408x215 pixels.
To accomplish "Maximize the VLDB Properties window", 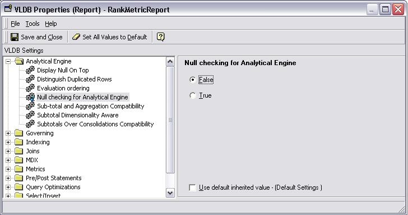I will pyautogui.click(x=385, y=10).
